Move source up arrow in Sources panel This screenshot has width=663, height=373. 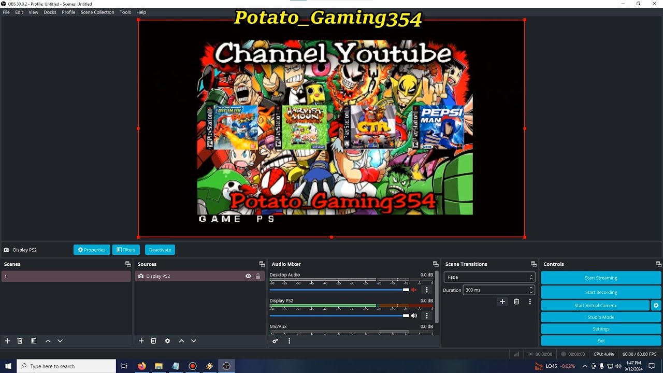(x=181, y=341)
